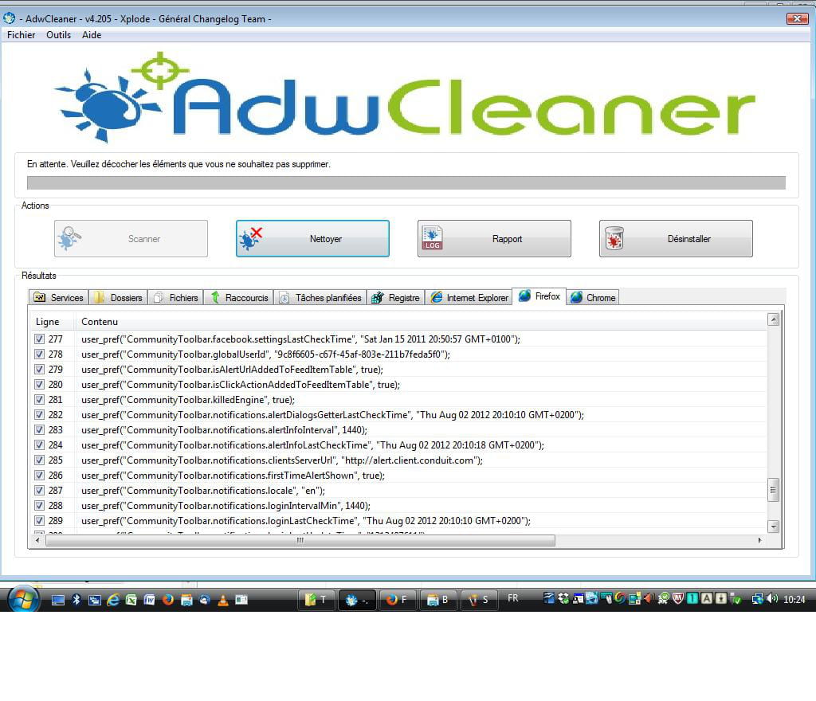Click the FR language bar indicator

tap(513, 598)
